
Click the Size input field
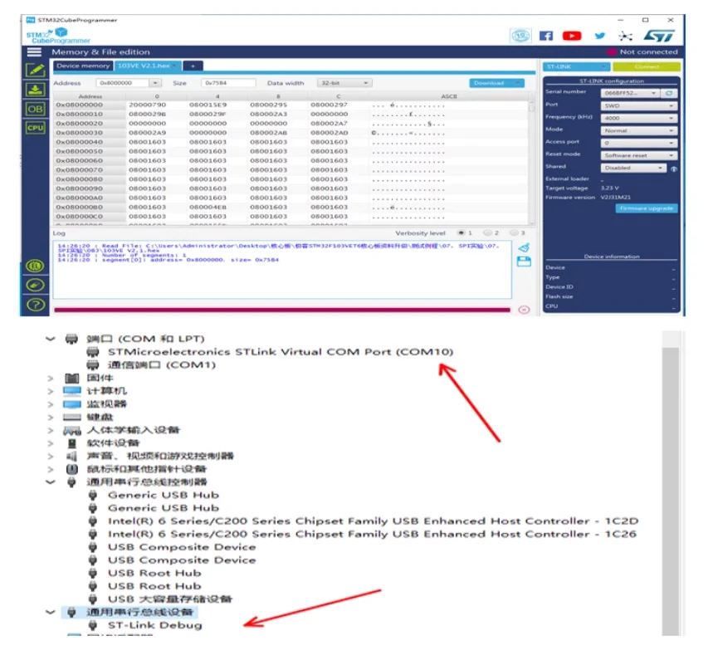tap(227, 83)
